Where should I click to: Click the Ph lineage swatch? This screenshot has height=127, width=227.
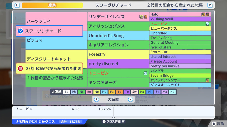coord(74,92)
